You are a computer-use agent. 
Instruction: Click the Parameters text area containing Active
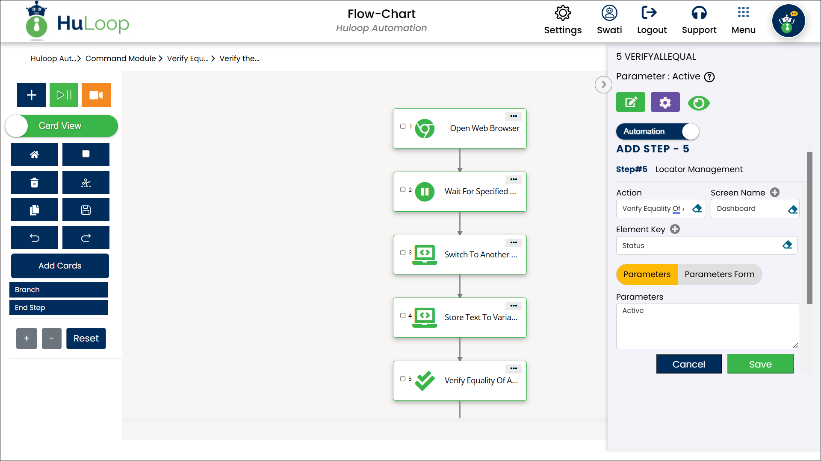pos(707,326)
